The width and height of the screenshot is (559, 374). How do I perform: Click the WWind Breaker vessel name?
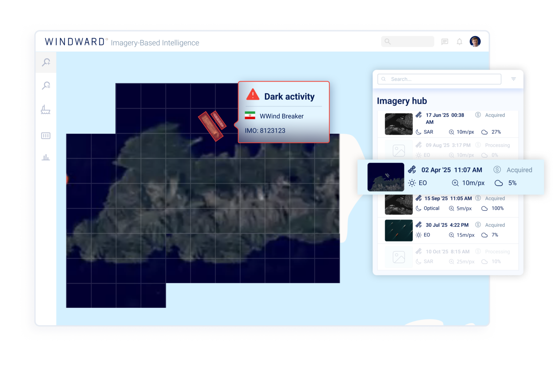point(281,116)
